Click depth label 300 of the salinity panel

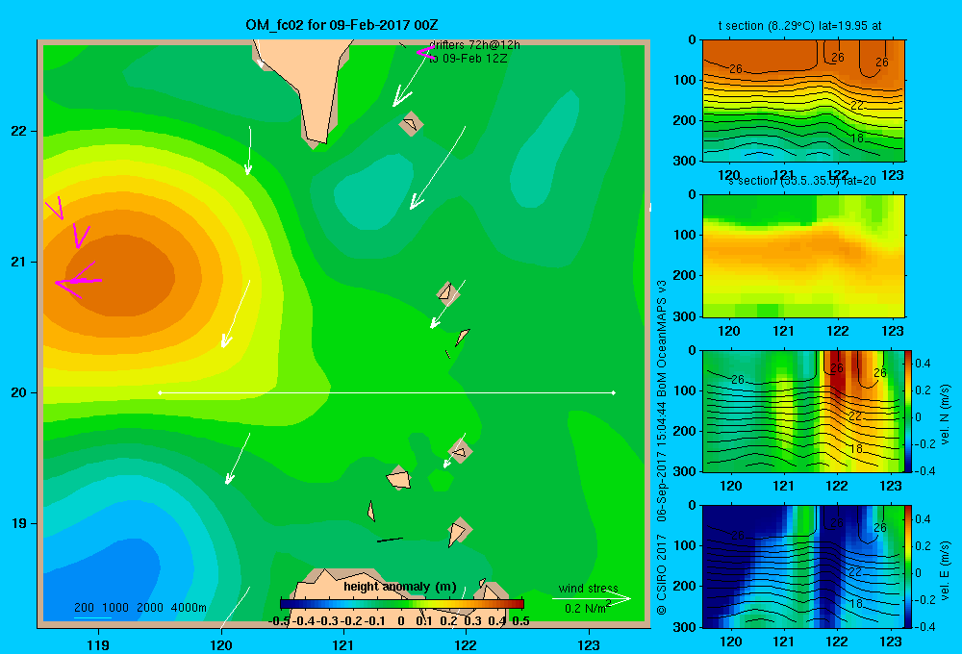pos(685,316)
